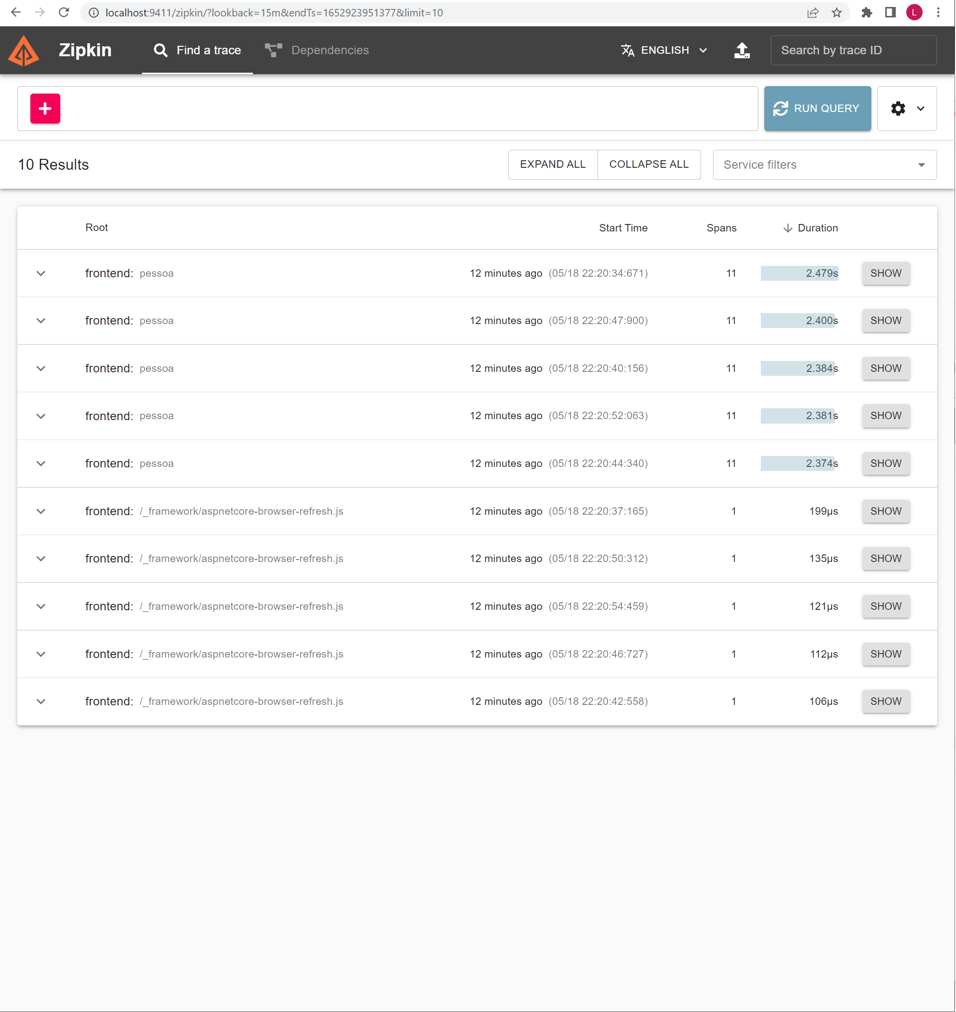Click the EXPAND ALL button
Viewport: 956px width, 1012px height.
coord(552,165)
